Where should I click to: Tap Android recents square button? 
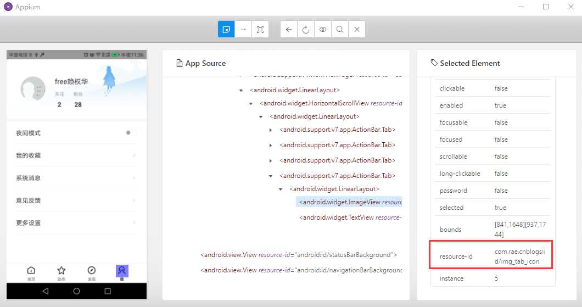[x=108, y=291]
